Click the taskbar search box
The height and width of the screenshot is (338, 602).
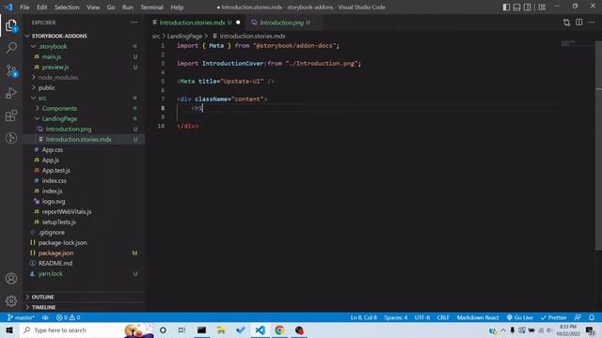tap(87, 330)
